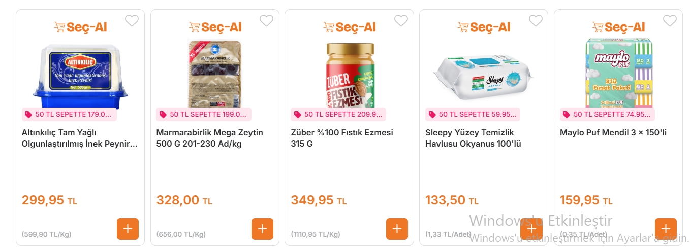The width and height of the screenshot is (690, 249).
Task: Click 50 TL SEPETTE 199.0 promo tag
Action: (204, 115)
